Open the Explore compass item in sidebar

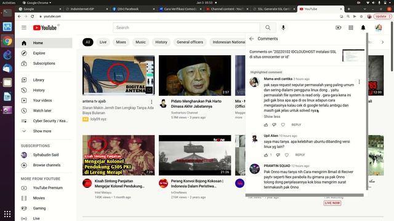click(x=44, y=53)
